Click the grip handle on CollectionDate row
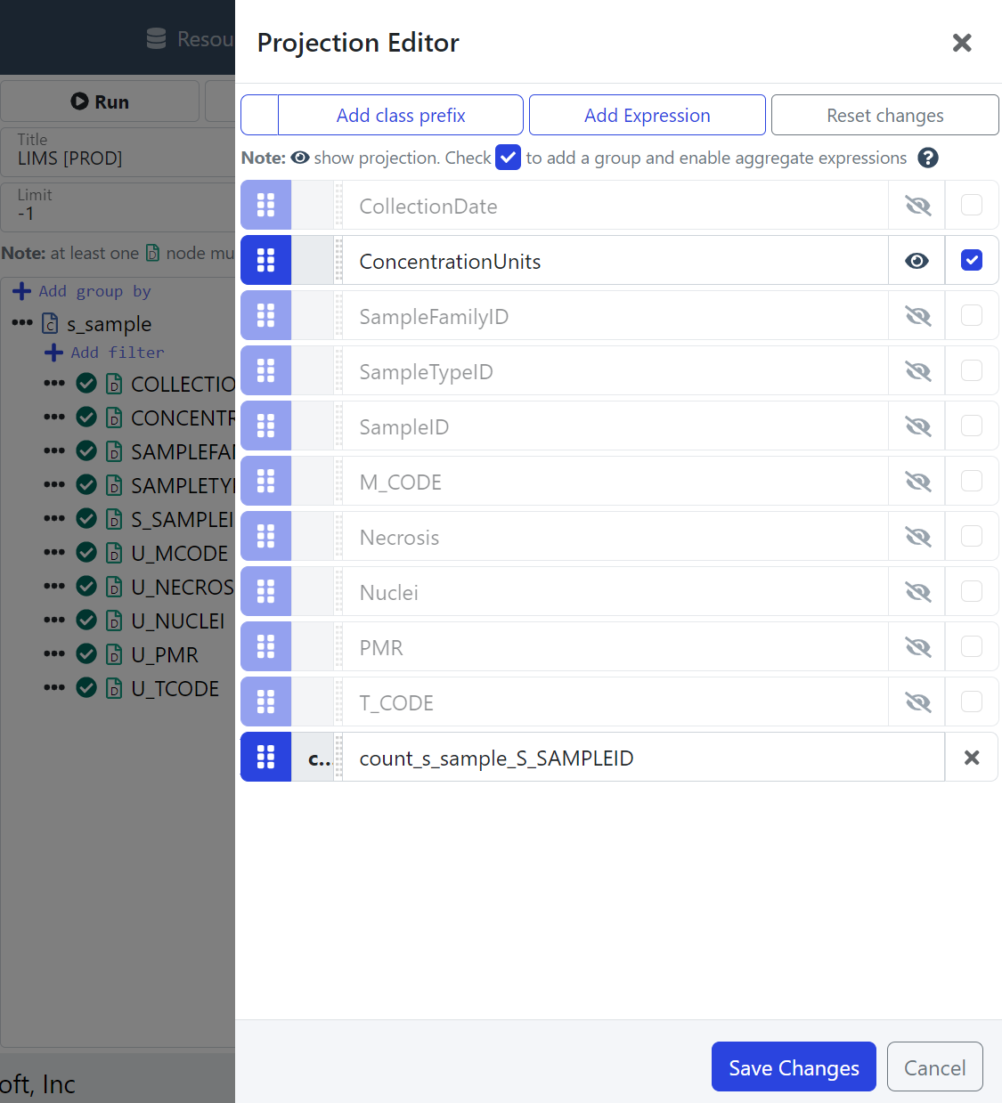Screen dimensions: 1002x1103 [x=265, y=206]
